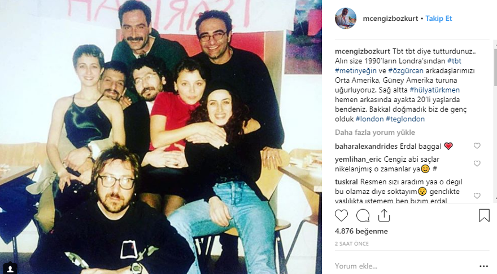
Task: Like yemlihan_eric's comment heart
Action: pyautogui.click(x=477, y=163)
